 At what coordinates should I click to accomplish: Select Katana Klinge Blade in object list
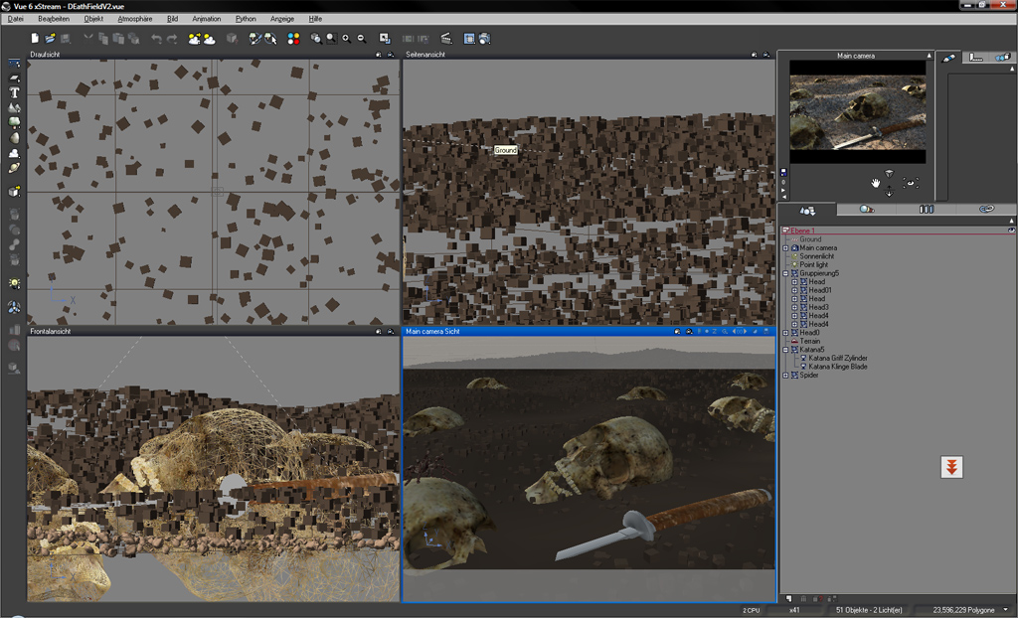[837, 367]
